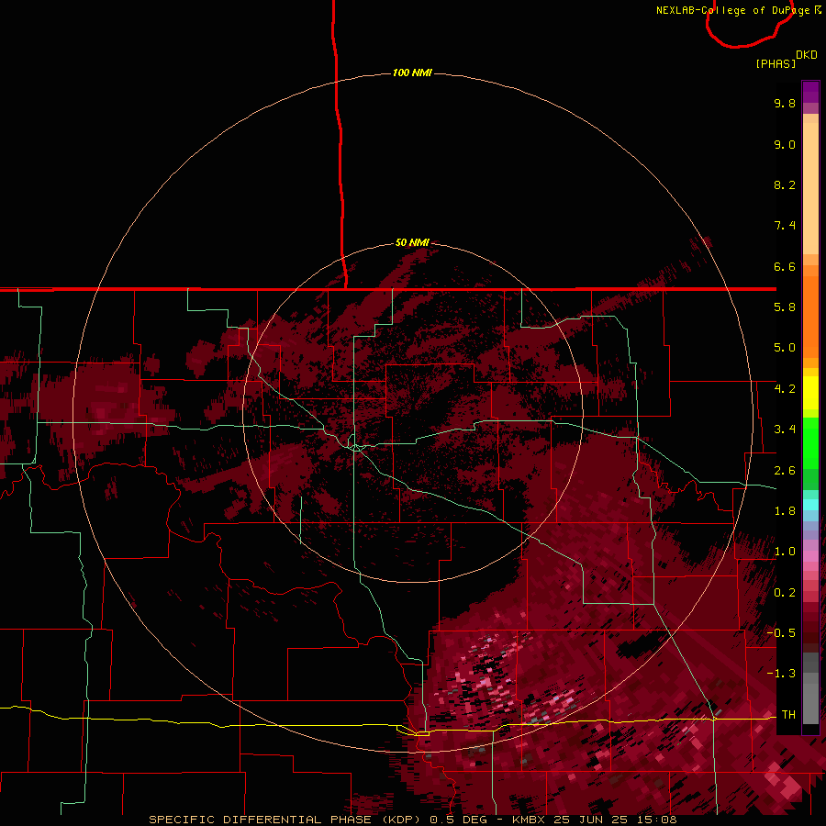Select the 2.6 value on color scale

785,471
